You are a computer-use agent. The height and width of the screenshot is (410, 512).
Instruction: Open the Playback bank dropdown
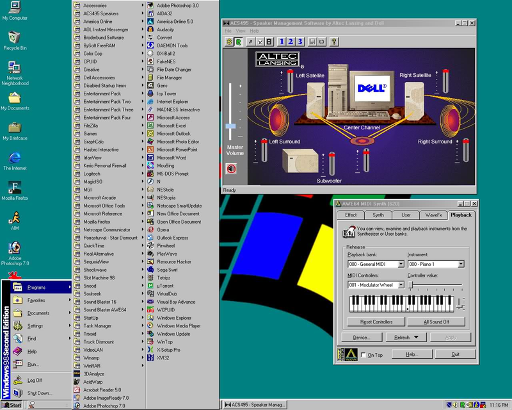point(401,264)
